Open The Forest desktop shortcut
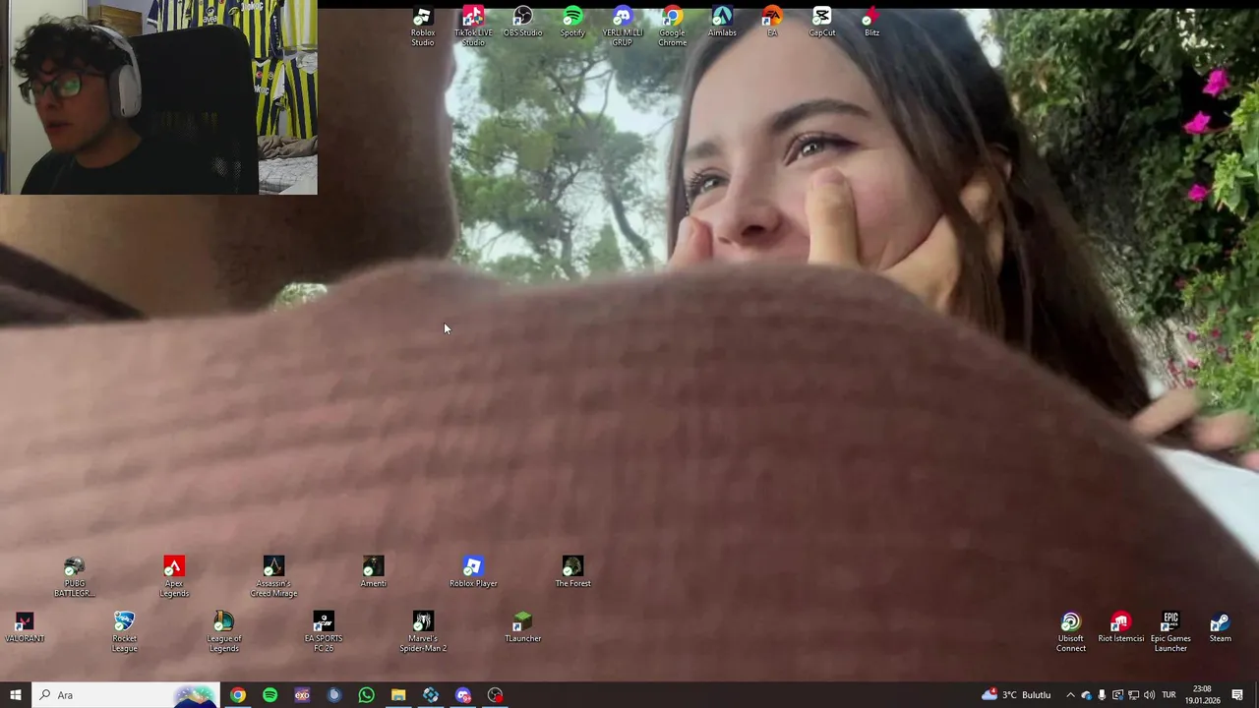 click(572, 573)
